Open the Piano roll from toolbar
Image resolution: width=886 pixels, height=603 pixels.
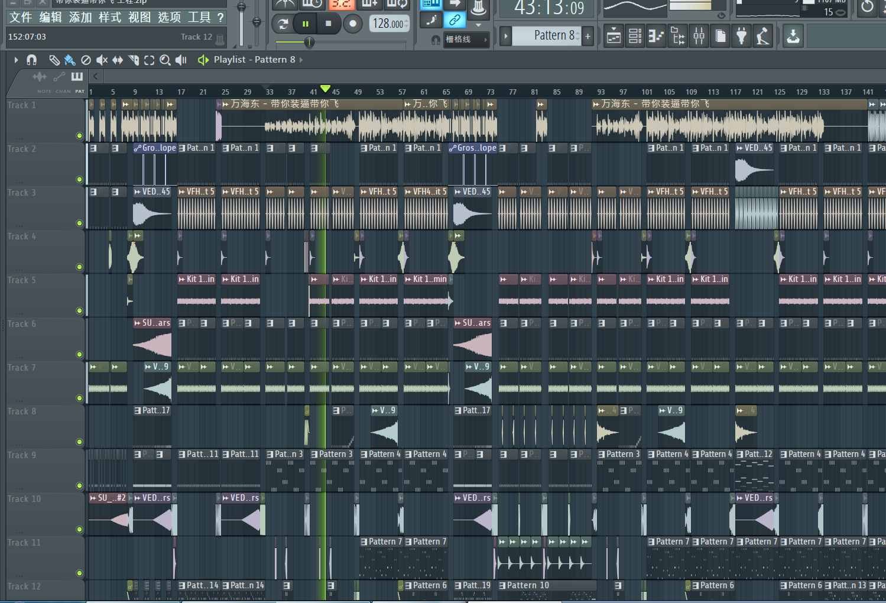pyautogui.click(x=656, y=37)
